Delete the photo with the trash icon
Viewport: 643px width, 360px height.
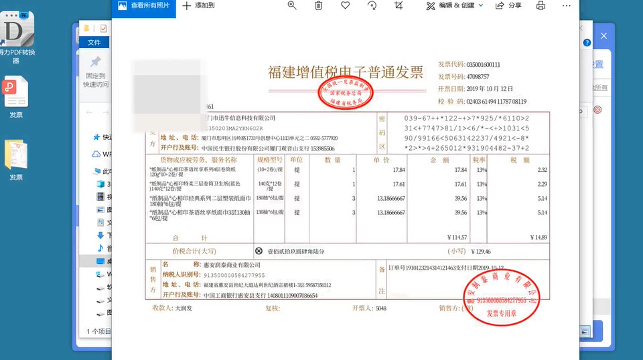tap(318, 5)
